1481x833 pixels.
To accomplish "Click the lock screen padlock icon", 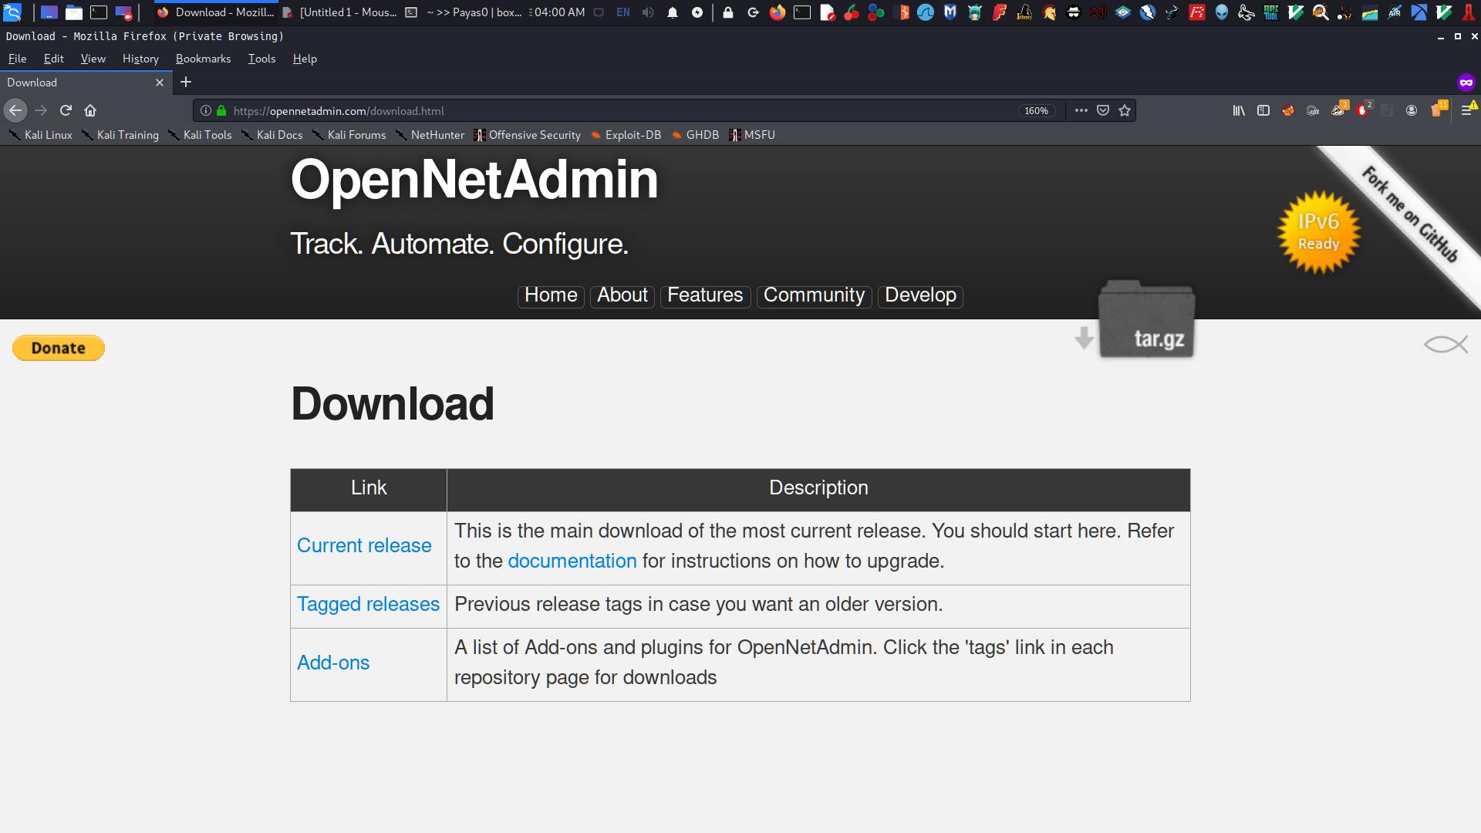I will coord(728,12).
